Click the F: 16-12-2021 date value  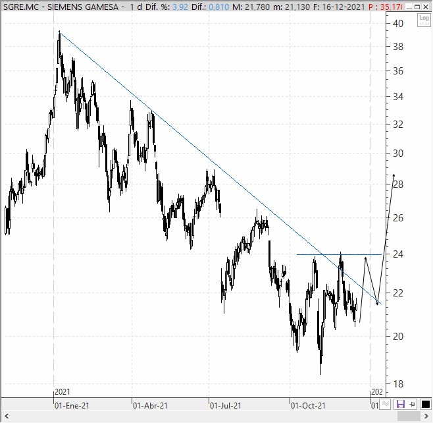[x=339, y=7]
